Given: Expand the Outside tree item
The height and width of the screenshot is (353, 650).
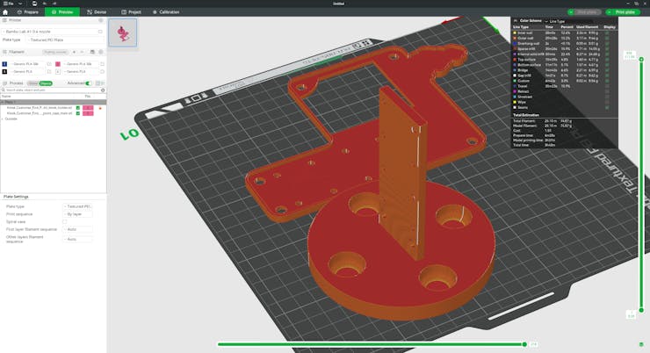Looking at the screenshot, I should (x=3, y=119).
